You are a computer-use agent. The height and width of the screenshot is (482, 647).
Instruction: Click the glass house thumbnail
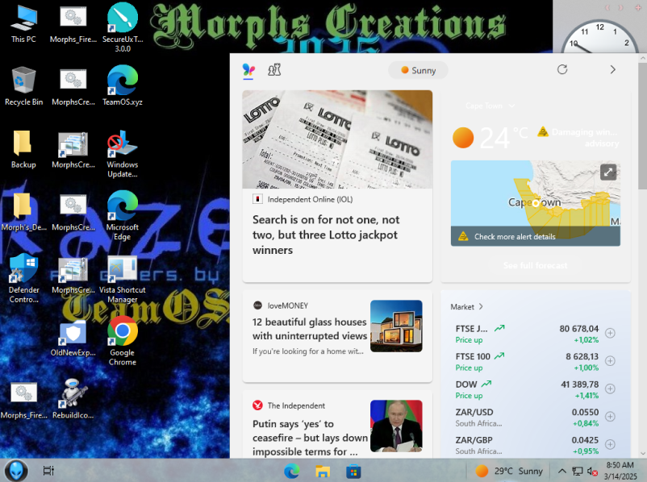click(x=396, y=326)
